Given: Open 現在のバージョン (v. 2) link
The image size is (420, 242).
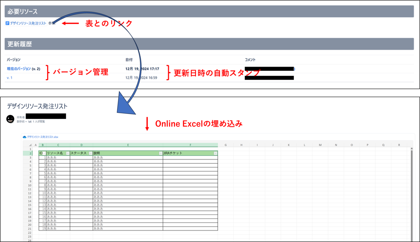Looking at the screenshot, I should click(22, 69).
